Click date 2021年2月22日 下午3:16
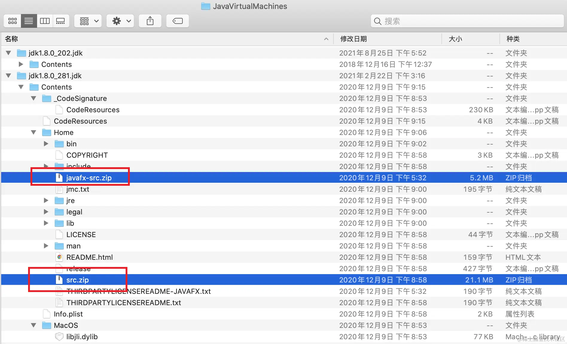The width and height of the screenshot is (567, 344). pos(382,76)
